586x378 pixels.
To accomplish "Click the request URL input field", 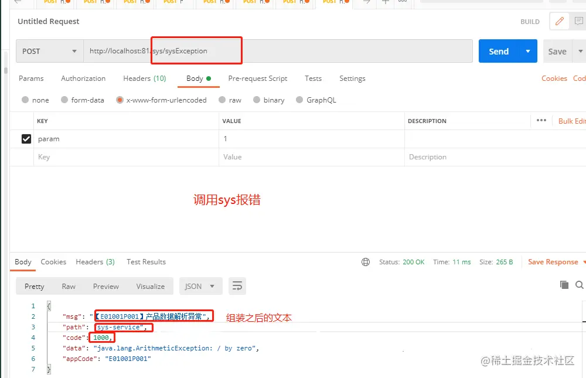I will point(278,51).
